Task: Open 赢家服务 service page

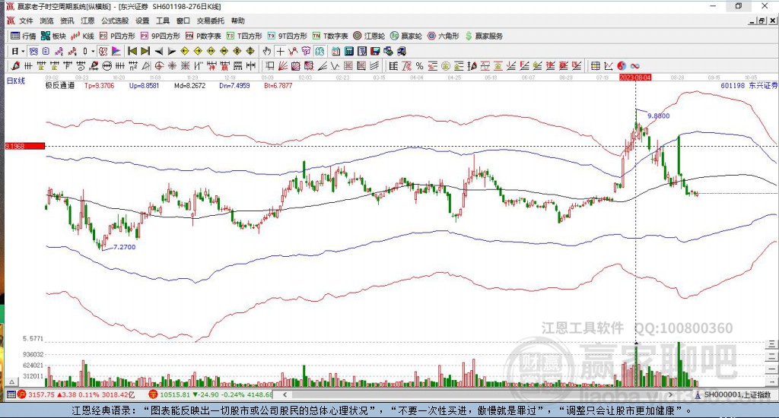Action: coord(484,36)
